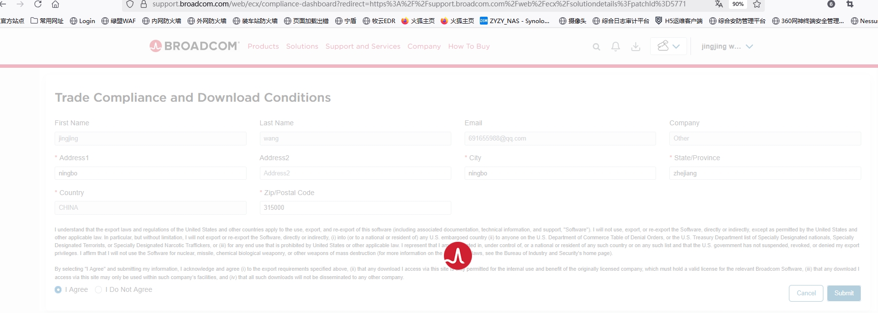Screen dimensions: 878x313
Task: Open the ZYZY_NAS Synology bookmark
Action: (x=515, y=21)
